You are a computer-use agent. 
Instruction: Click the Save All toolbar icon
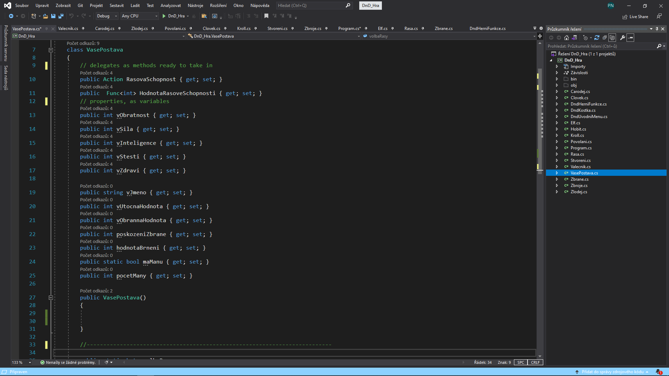pyautogui.click(x=61, y=16)
